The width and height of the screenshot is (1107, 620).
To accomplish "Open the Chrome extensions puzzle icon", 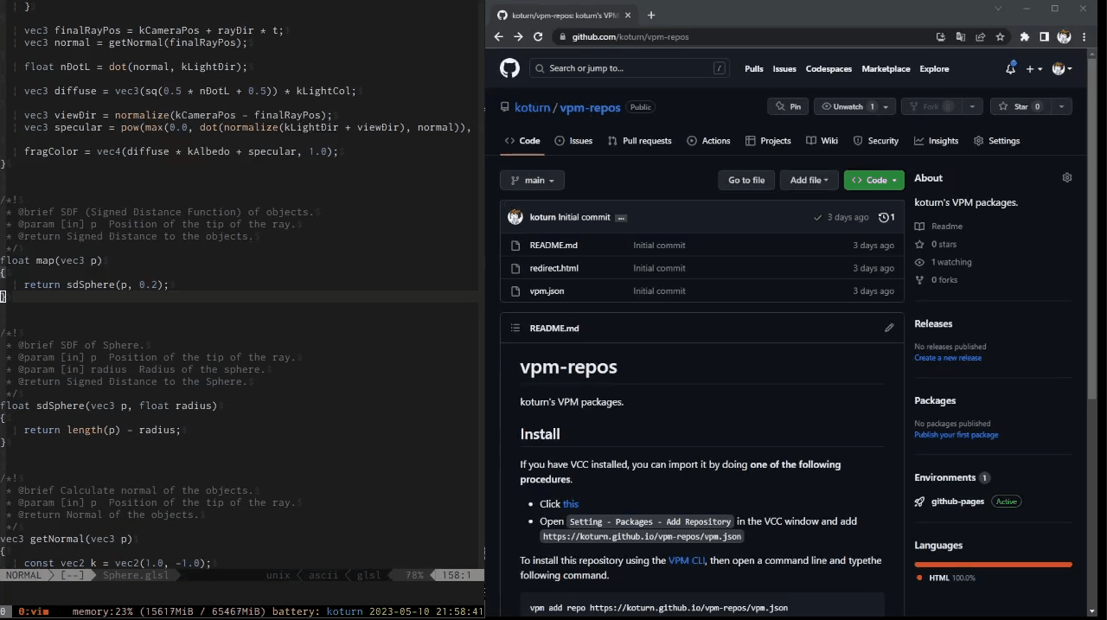I will 1025,37.
